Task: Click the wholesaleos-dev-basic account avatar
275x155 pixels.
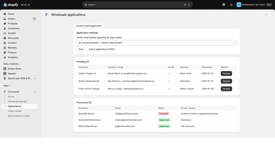Action: (239, 5)
